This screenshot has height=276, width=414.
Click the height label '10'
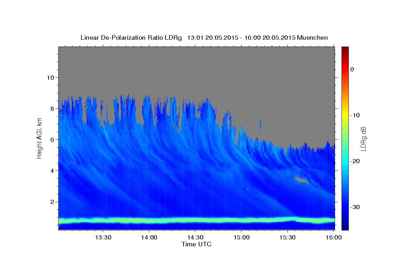click(x=50, y=77)
